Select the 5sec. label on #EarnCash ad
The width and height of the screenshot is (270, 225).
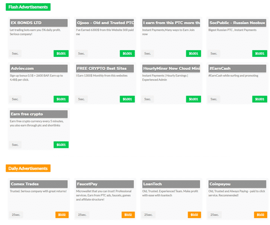click(x=214, y=99)
